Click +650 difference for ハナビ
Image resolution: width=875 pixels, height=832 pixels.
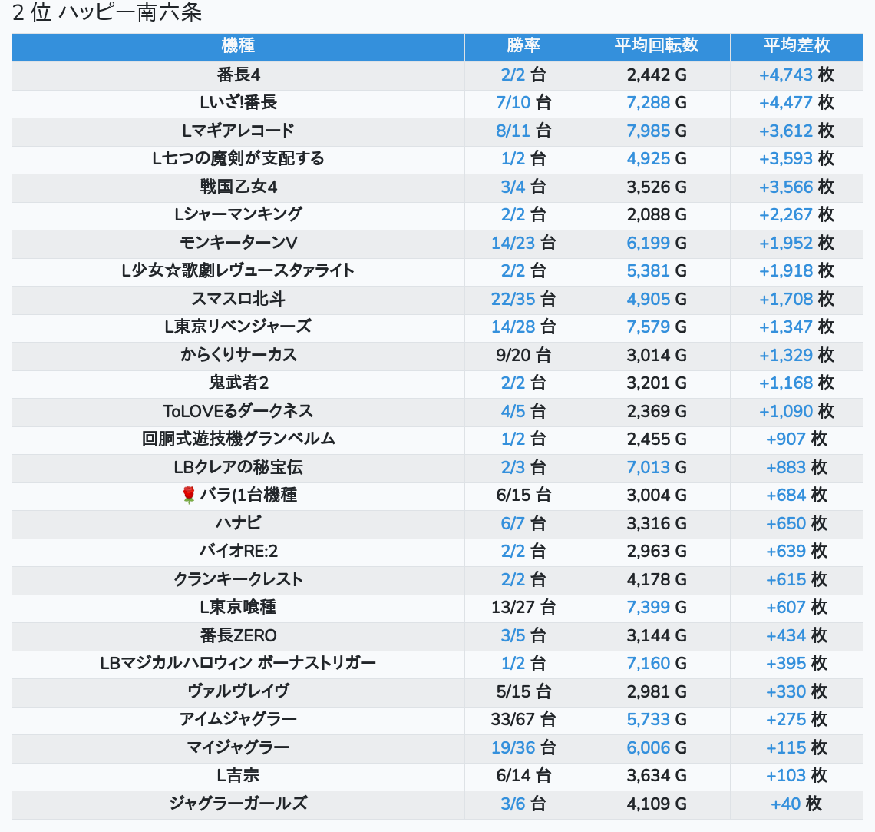[786, 524]
